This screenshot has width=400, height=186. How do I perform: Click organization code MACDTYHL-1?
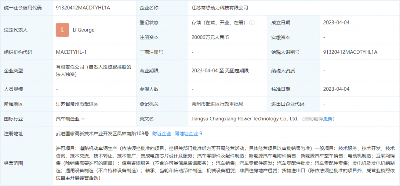click(71, 52)
